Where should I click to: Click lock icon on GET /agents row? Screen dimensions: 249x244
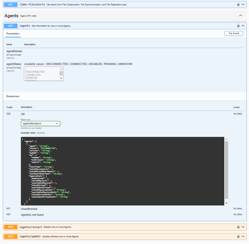238,26
